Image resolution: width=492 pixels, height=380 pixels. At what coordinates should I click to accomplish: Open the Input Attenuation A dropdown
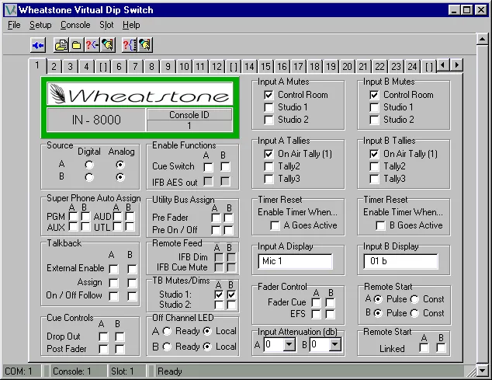[289, 344]
